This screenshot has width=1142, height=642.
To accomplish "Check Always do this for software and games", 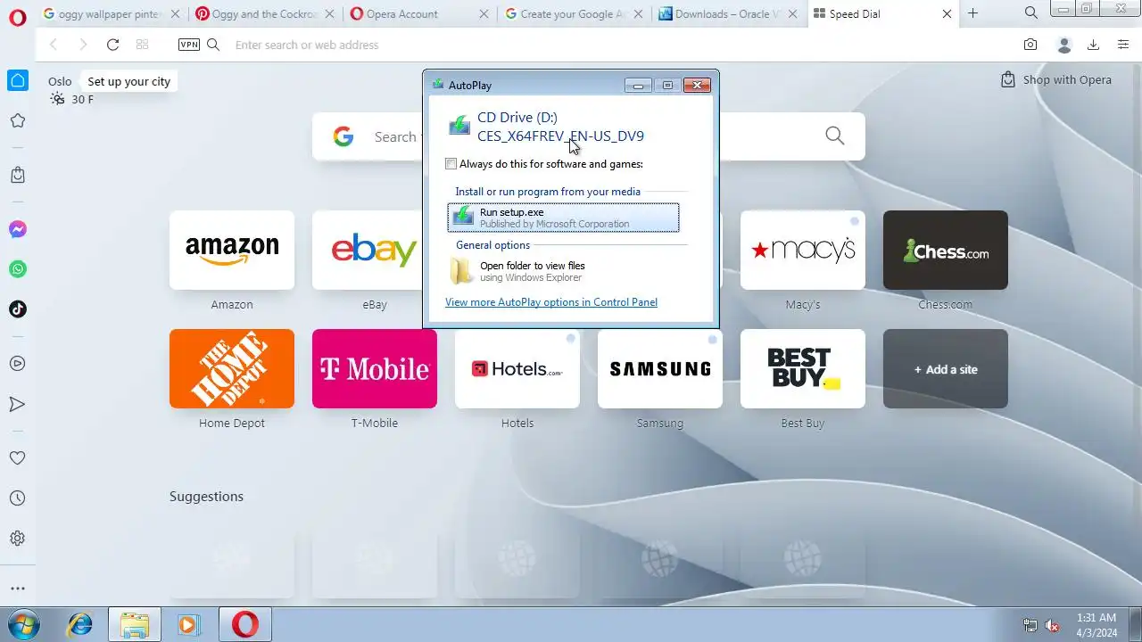I will tap(451, 164).
